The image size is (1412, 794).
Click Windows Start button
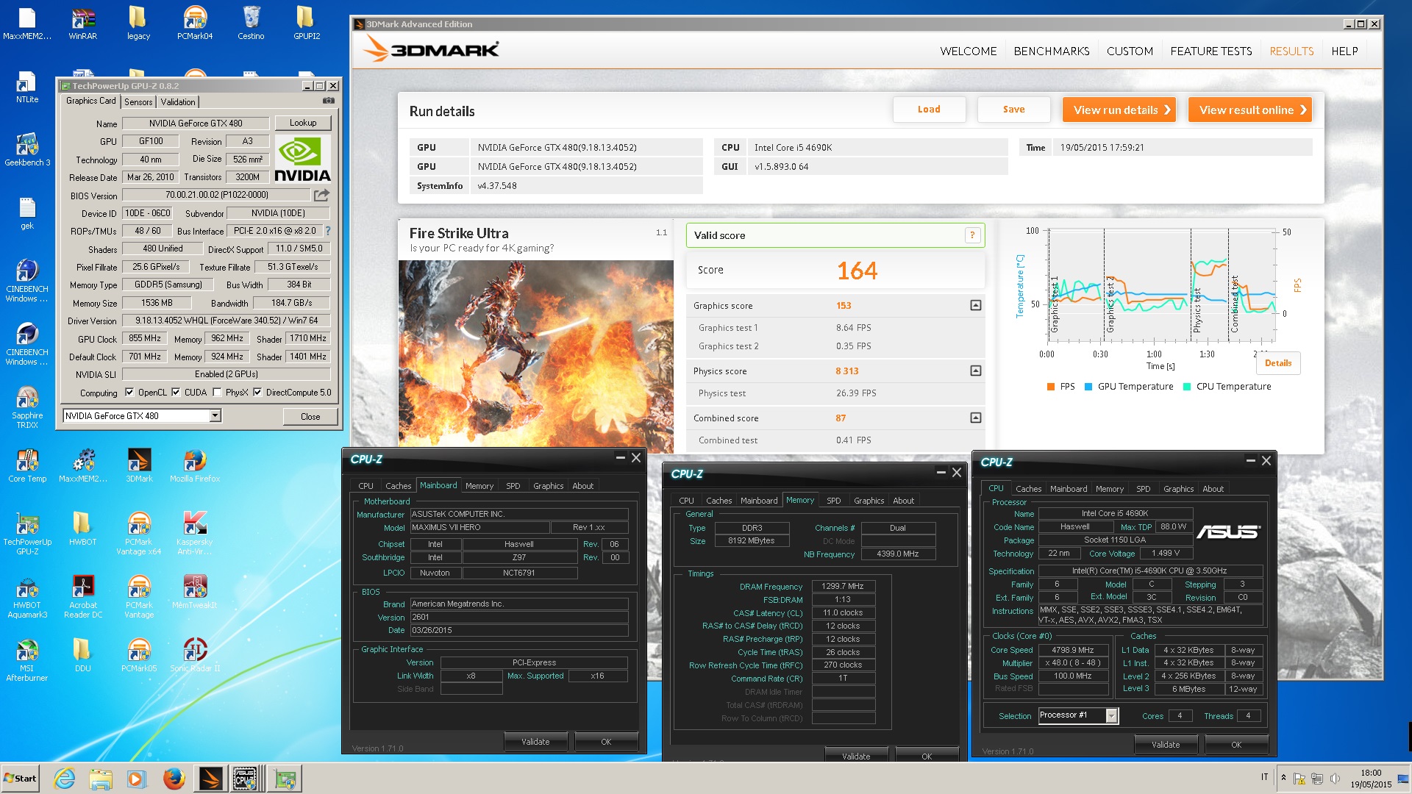pos(21,779)
